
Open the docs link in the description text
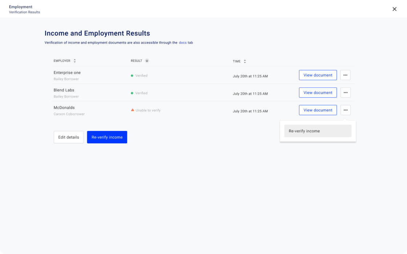pyautogui.click(x=183, y=42)
